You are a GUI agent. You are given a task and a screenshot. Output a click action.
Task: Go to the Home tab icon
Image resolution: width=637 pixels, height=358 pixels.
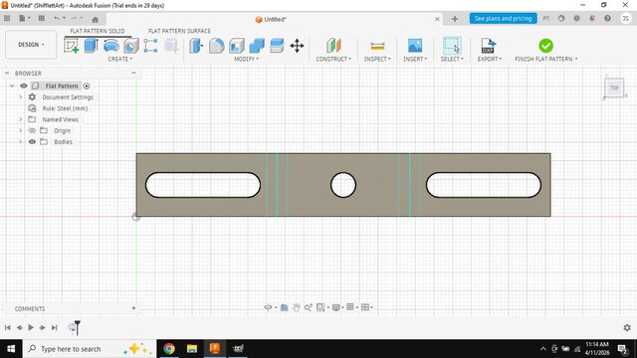(x=96, y=20)
